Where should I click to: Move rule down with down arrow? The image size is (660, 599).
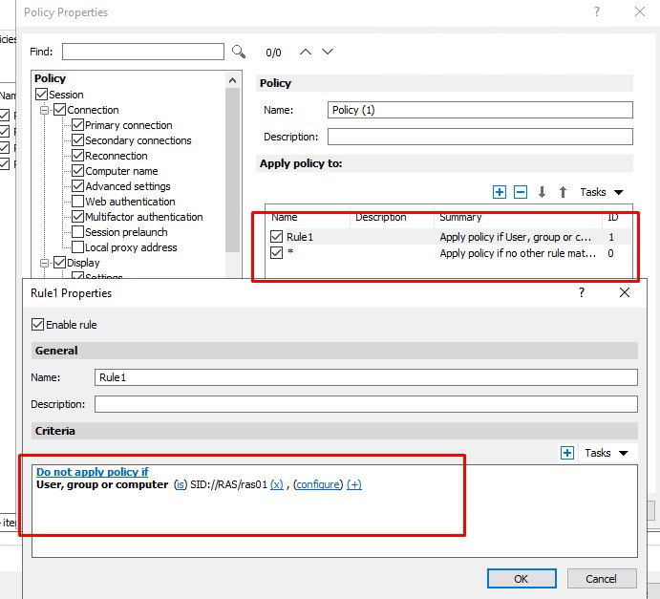tap(543, 192)
